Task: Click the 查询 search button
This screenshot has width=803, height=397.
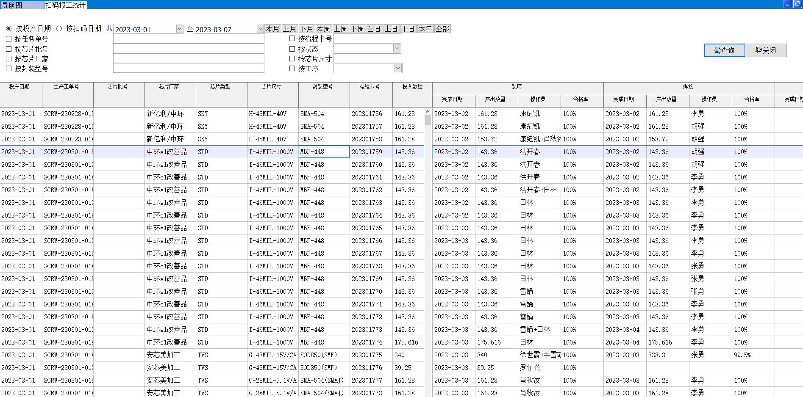Action: point(724,50)
